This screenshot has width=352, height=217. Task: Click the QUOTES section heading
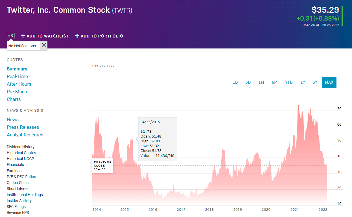pyautogui.click(x=15, y=60)
